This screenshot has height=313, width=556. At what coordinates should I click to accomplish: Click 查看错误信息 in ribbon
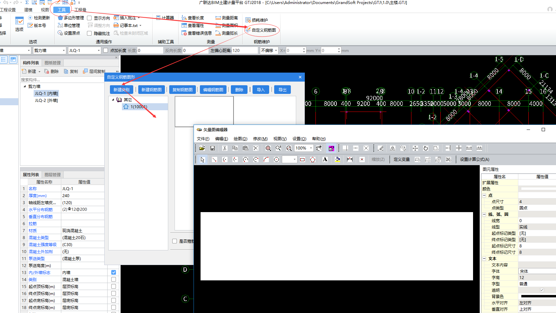tap(197, 33)
